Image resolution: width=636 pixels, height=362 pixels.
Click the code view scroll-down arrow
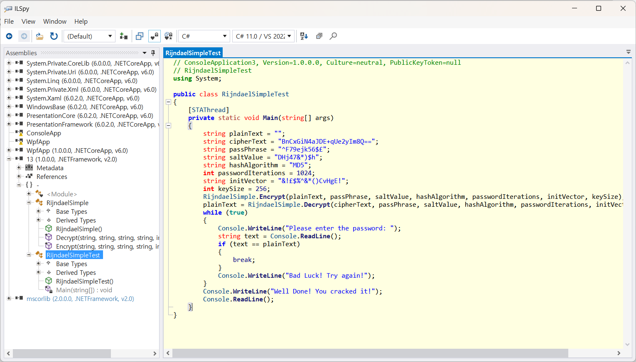[x=628, y=345]
